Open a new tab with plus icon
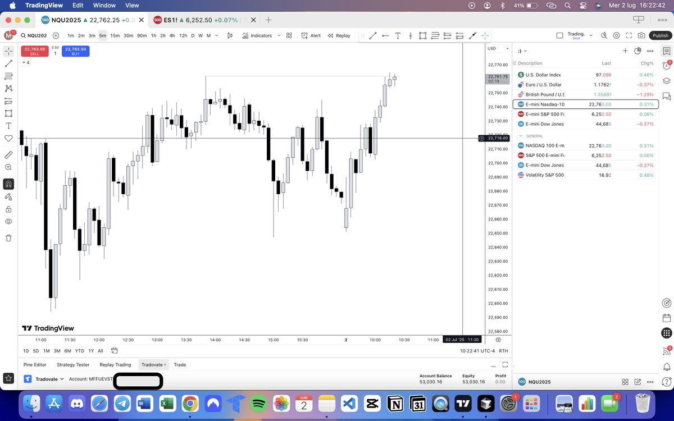674x421 pixels. pyautogui.click(x=268, y=20)
